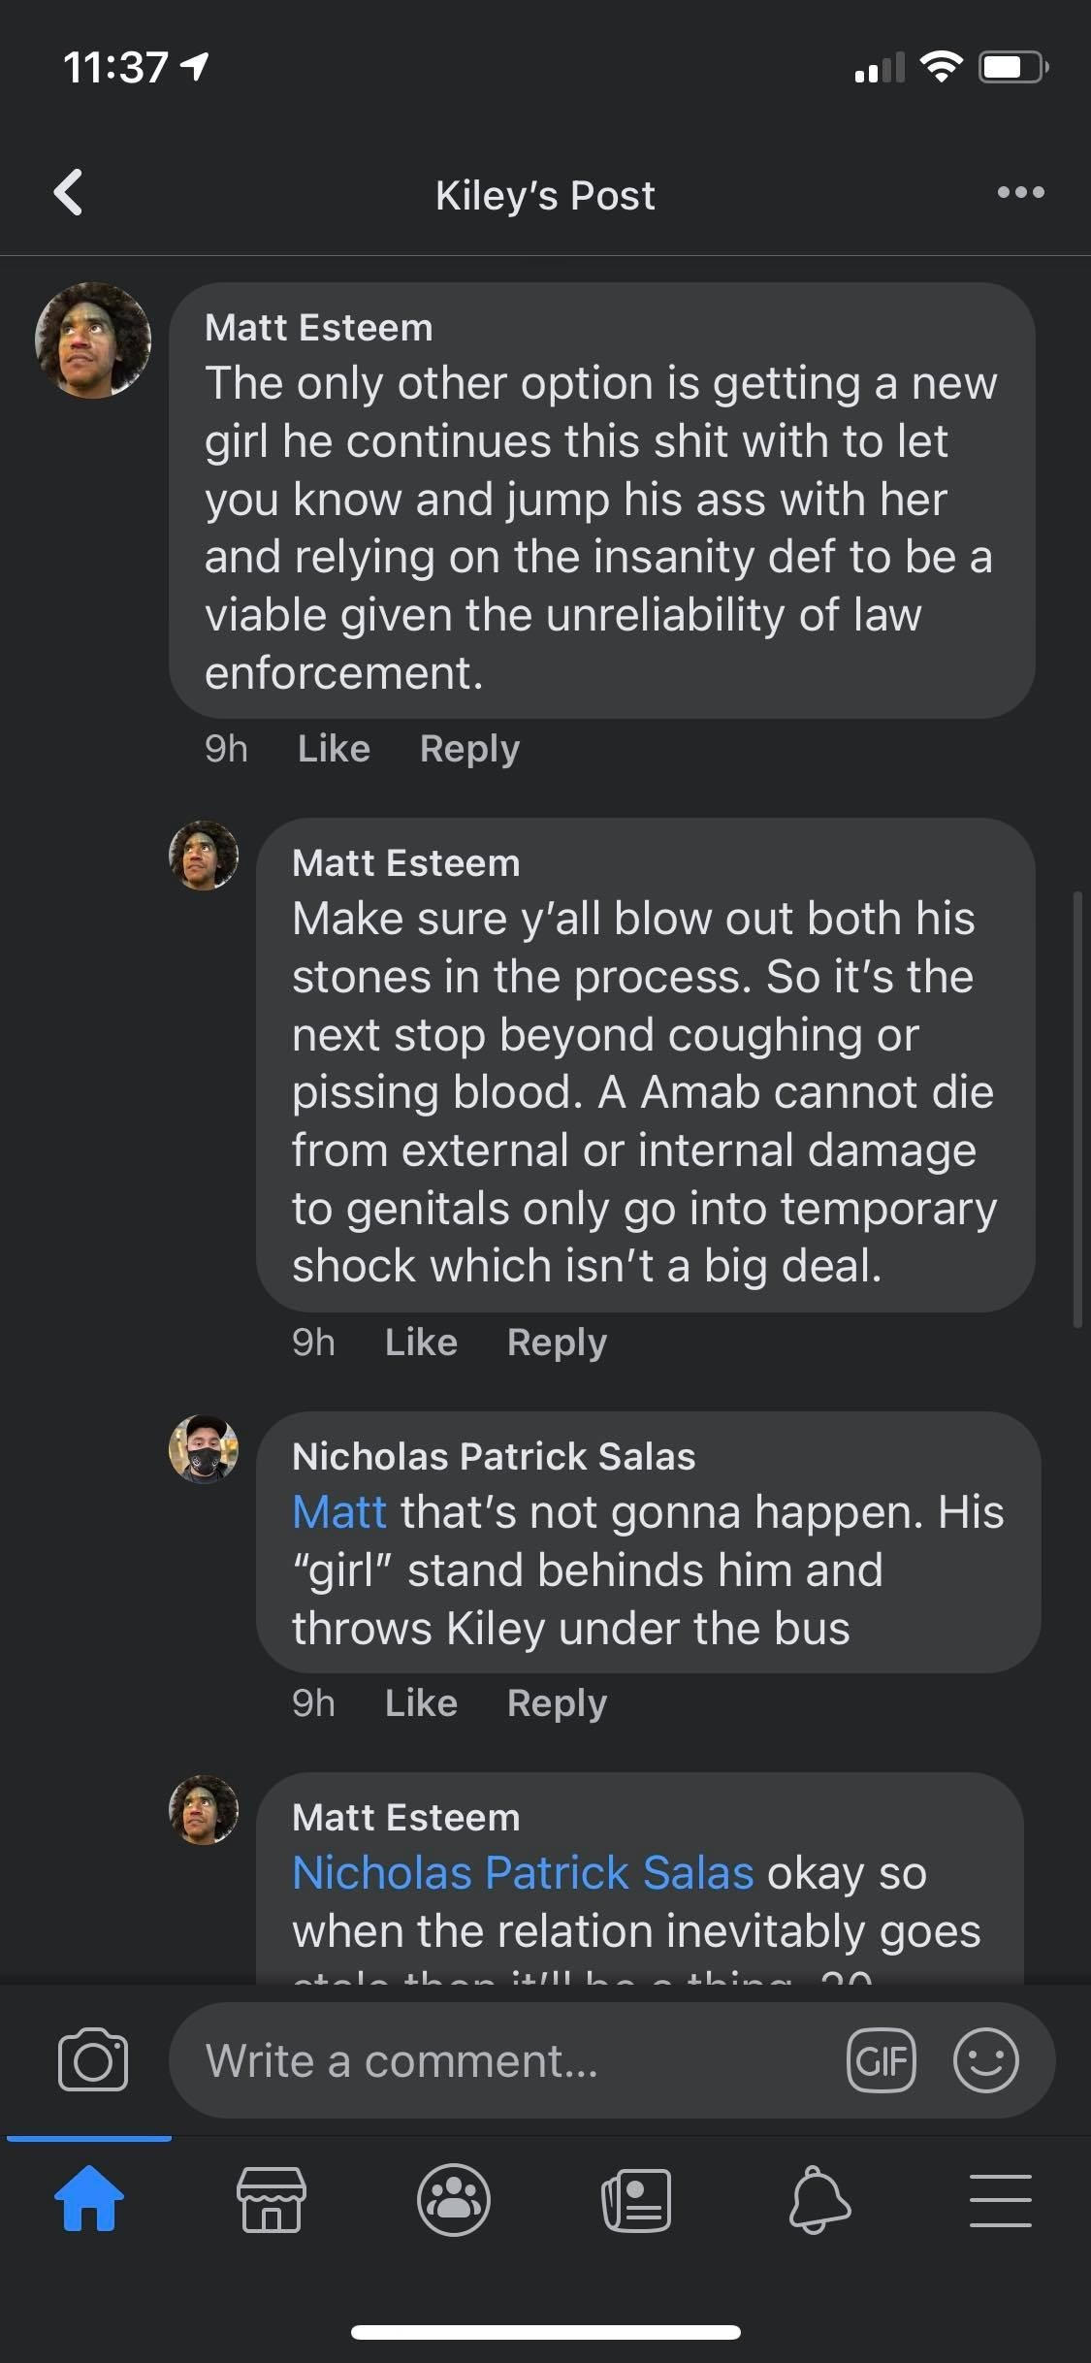Open the Marketplace storefront tab
The width and height of the screenshot is (1091, 2363).
[272, 2199]
